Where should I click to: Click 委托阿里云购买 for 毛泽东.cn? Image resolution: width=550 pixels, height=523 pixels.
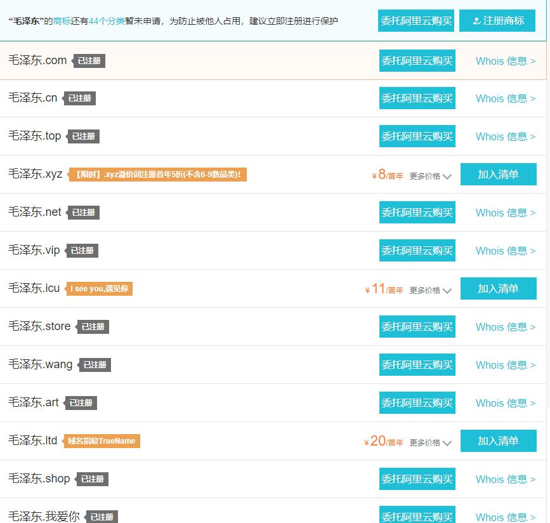tap(417, 98)
